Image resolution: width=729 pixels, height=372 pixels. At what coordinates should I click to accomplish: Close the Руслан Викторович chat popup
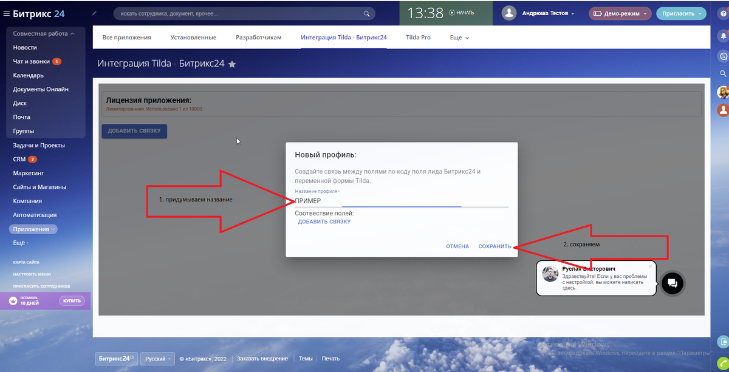click(x=650, y=266)
